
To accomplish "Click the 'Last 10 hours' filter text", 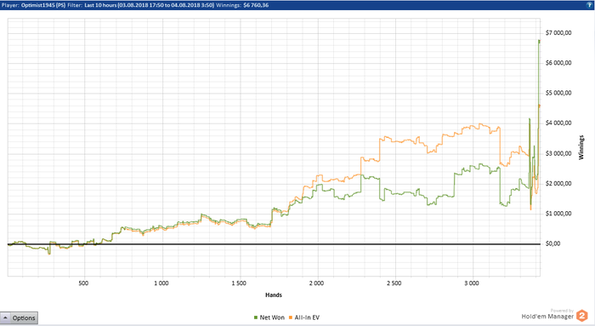I will 100,5.
